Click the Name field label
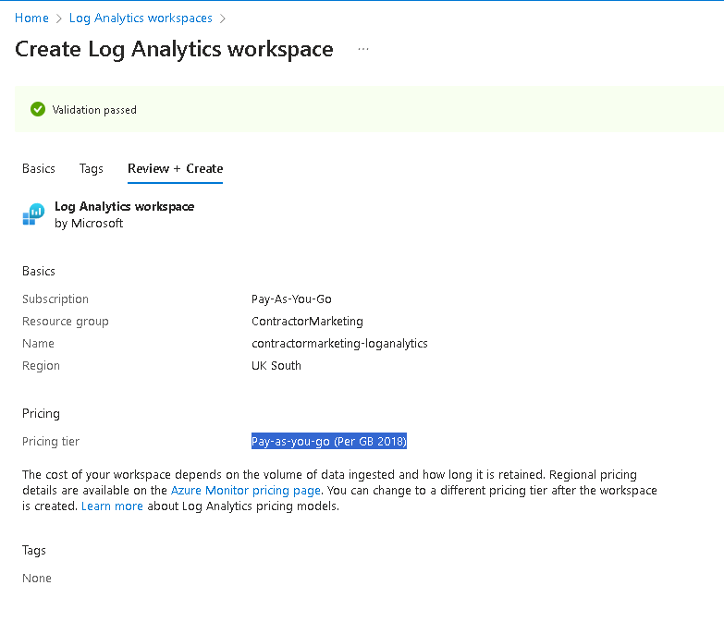 (x=38, y=343)
